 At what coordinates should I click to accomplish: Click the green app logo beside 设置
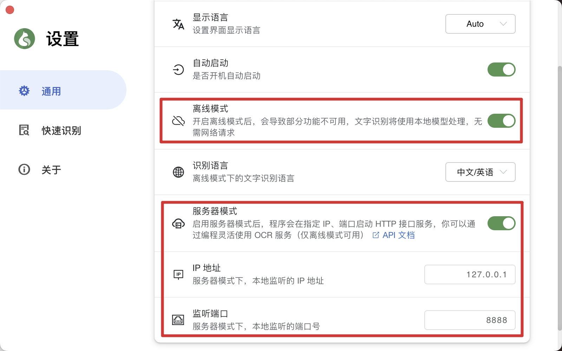pos(24,39)
